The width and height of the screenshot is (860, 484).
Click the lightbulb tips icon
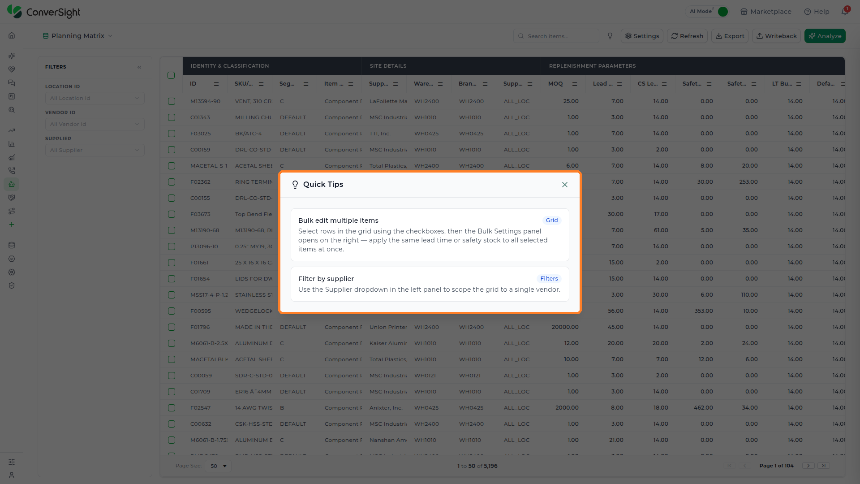pos(610,36)
